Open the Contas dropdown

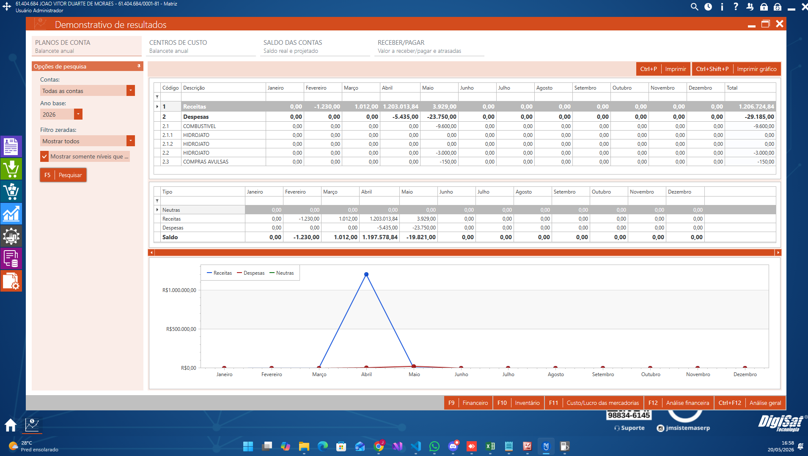(x=131, y=91)
